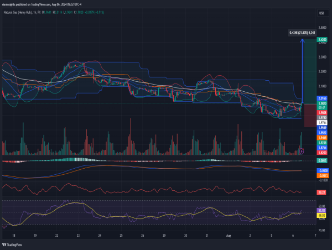Click the yellow 49.03 RSI average label
This screenshot has width=332, height=250.
coord(321,216)
